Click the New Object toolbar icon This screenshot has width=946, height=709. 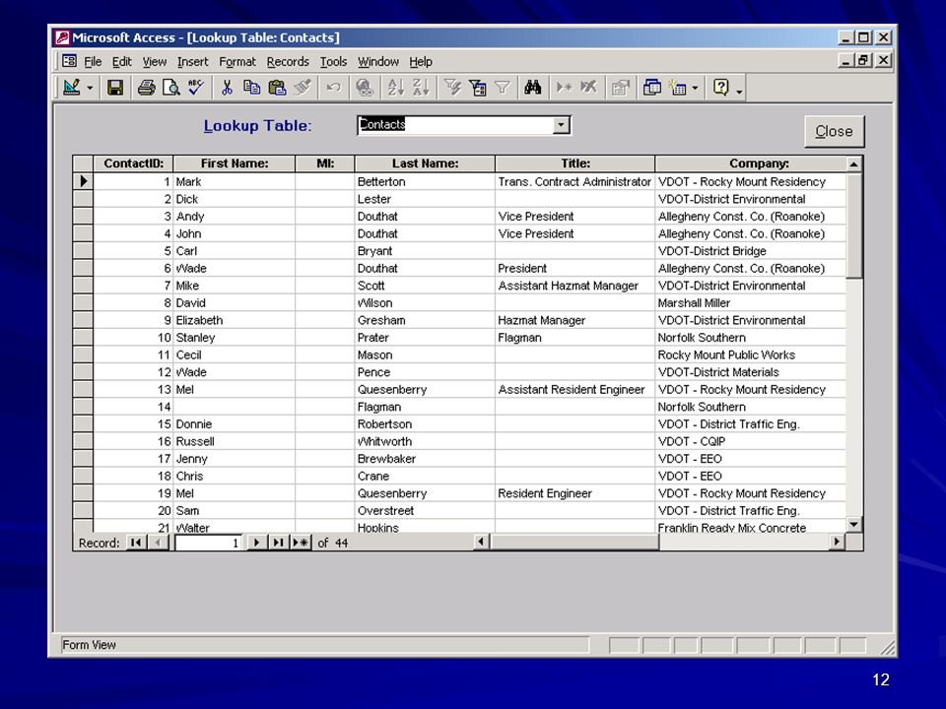pyautogui.click(x=678, y=88)
